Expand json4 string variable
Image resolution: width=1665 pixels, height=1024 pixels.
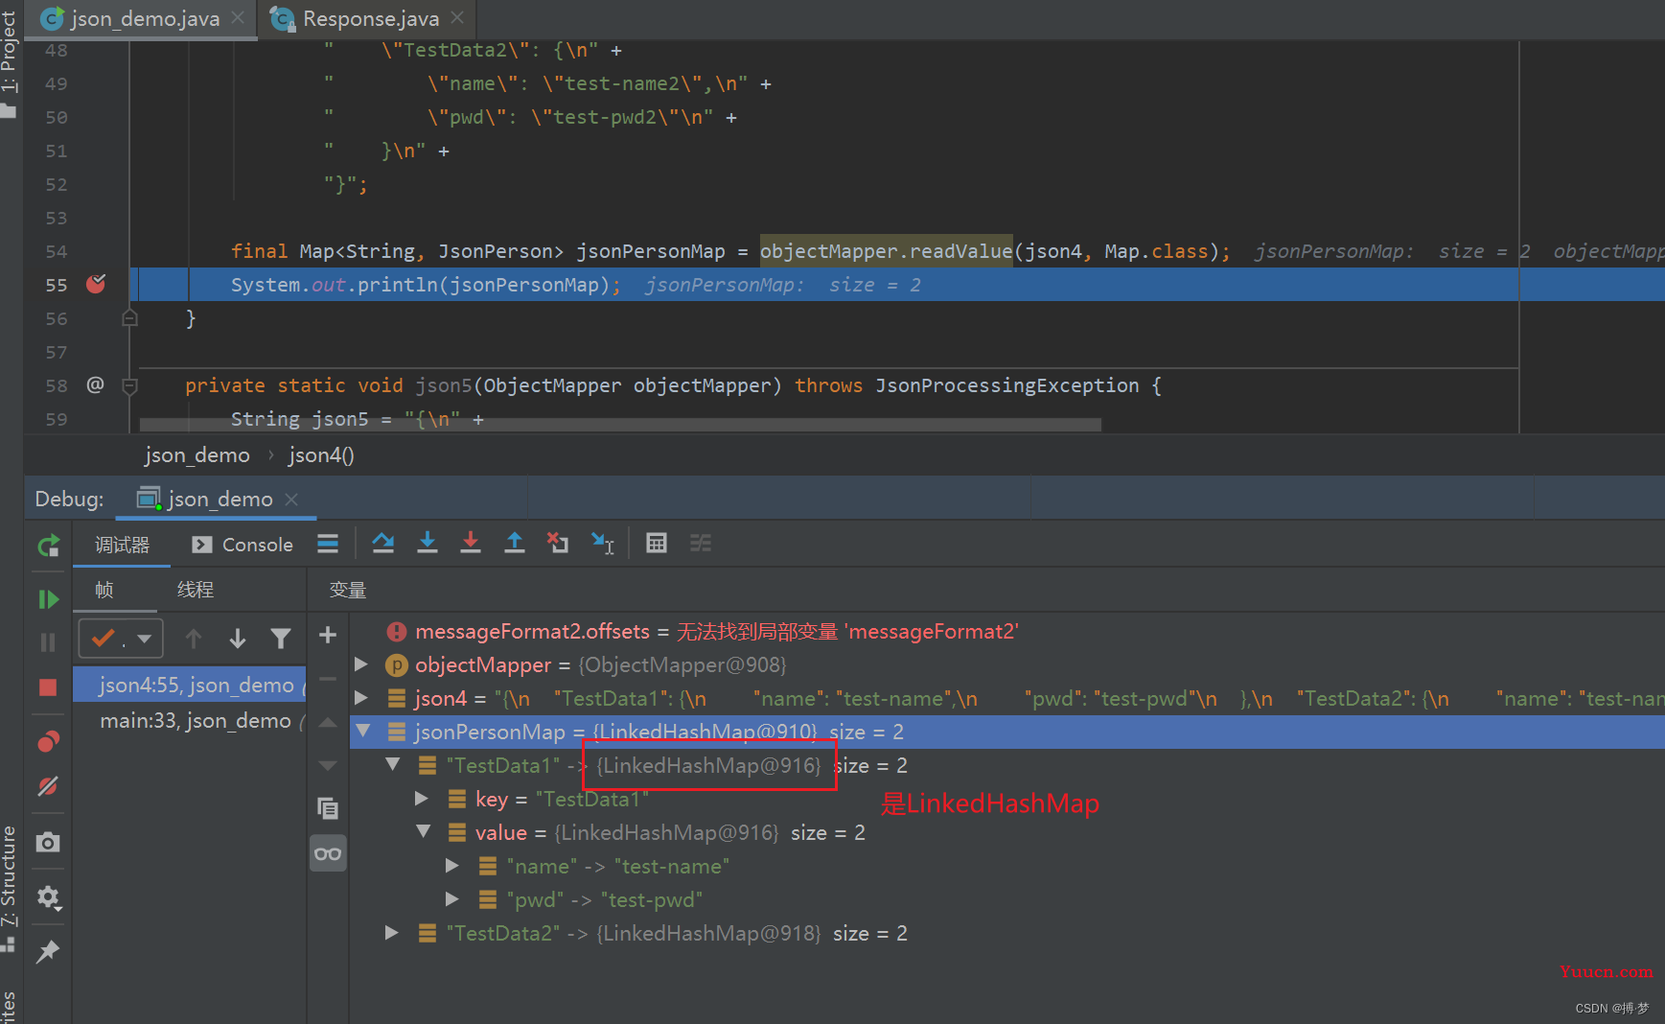point(361,697)
